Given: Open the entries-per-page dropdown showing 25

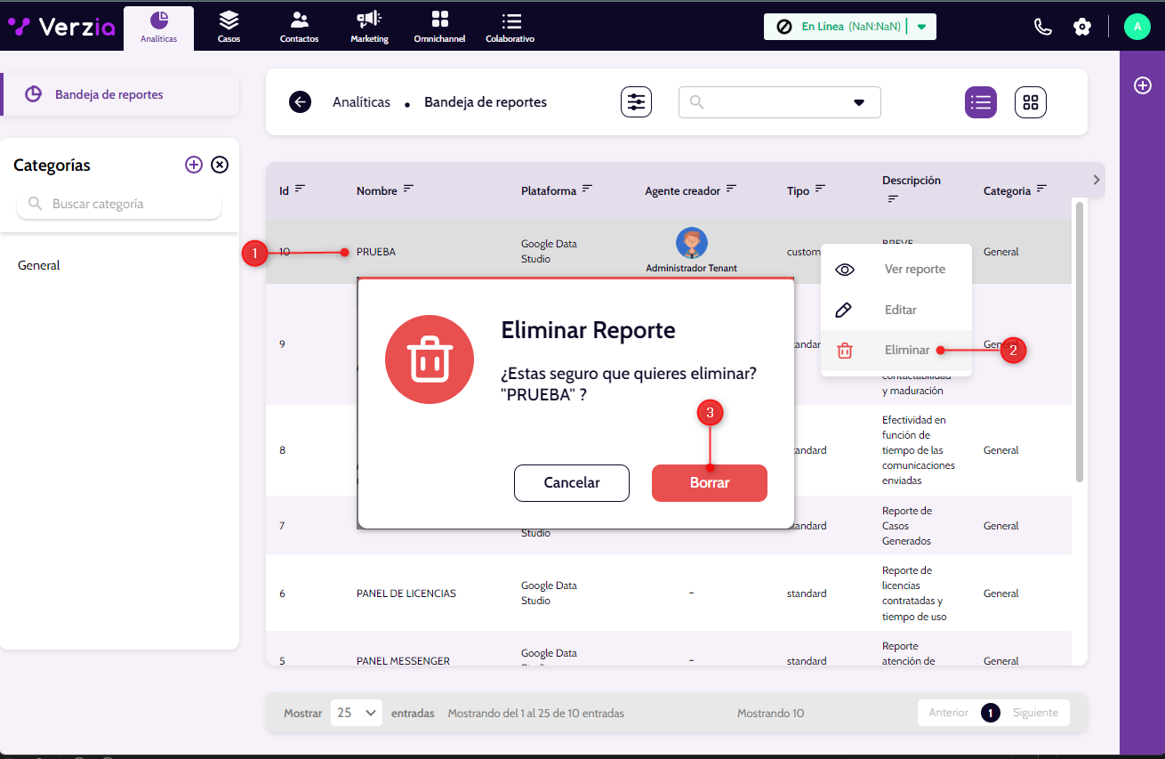Looking at the screenshot, I should point(357,713).
